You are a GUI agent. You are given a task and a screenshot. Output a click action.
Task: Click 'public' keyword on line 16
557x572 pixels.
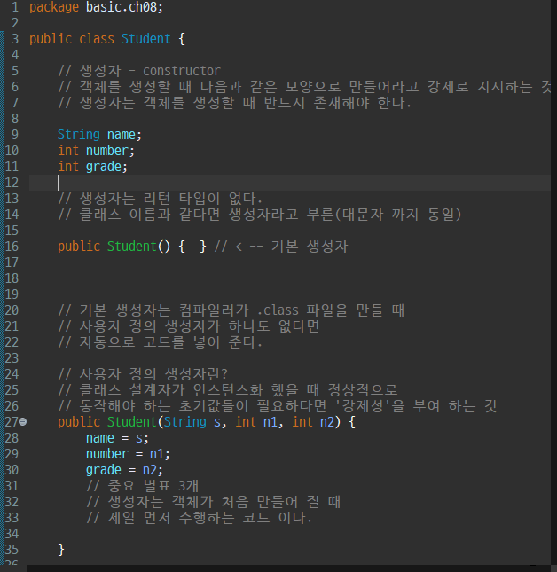[79, 247]
